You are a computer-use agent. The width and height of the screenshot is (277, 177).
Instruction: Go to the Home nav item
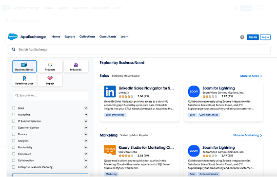pos(56,36)
